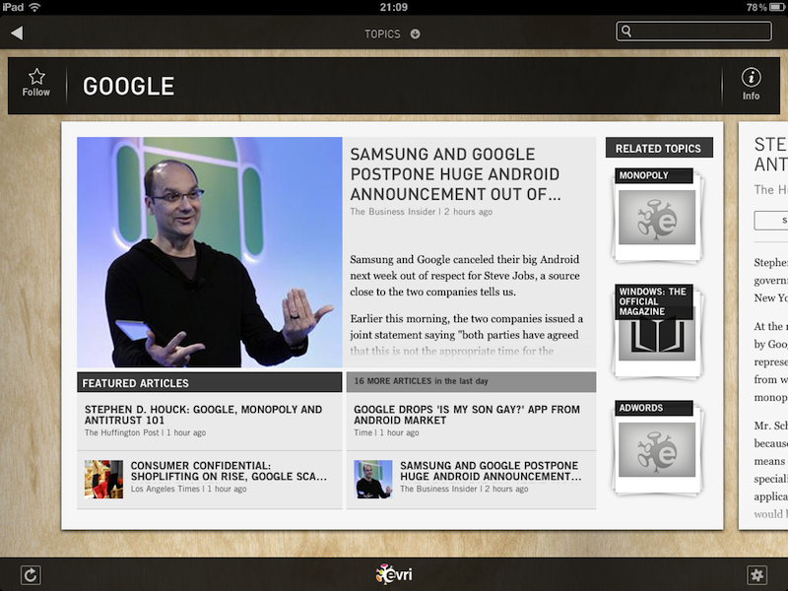Select the 16 More Articles header
The height and width of the screenshot is (591, 788).
(x=472, y=381)
